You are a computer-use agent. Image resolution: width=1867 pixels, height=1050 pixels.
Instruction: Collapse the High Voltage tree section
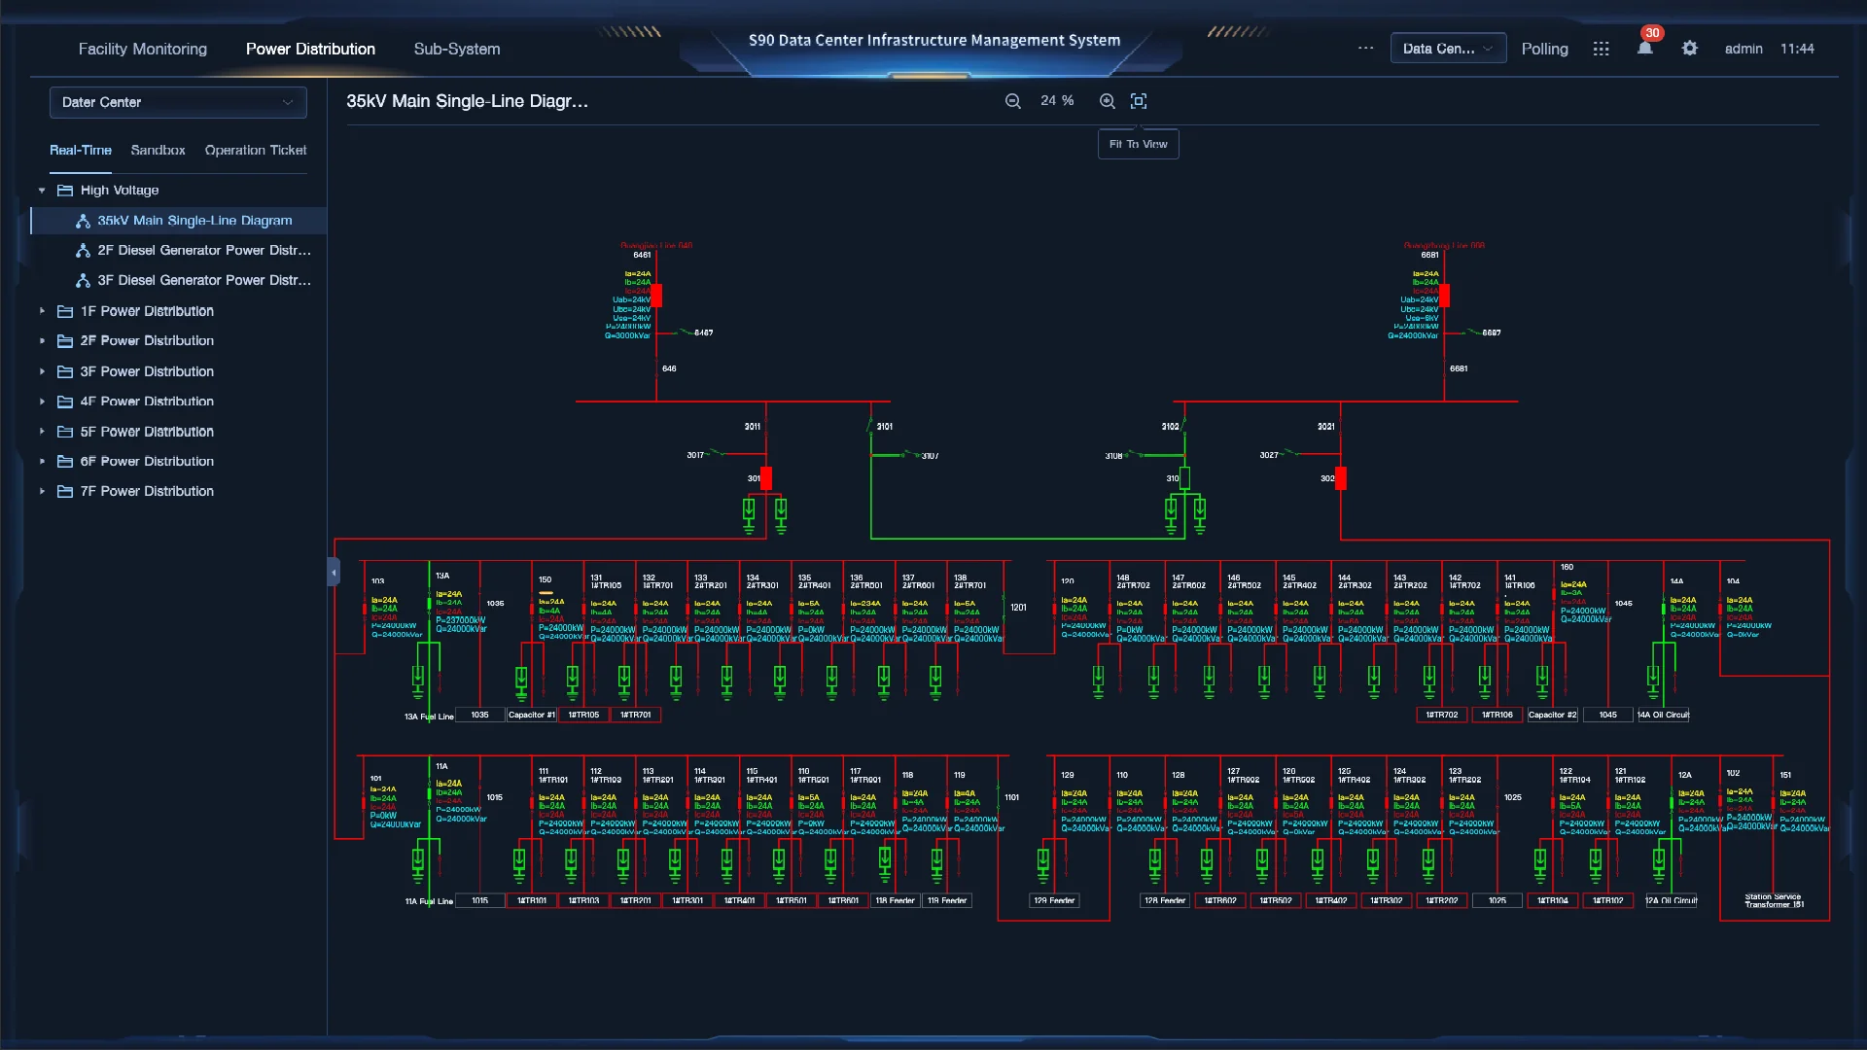pyautogui.click(x=42, y=190)
